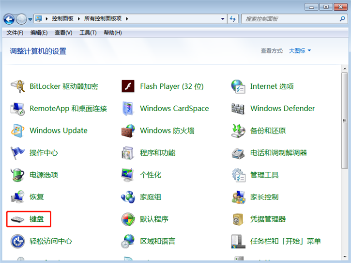The image size is (351, 263).
Task: Open the 文件(F) menu
Action: [15, 33]
